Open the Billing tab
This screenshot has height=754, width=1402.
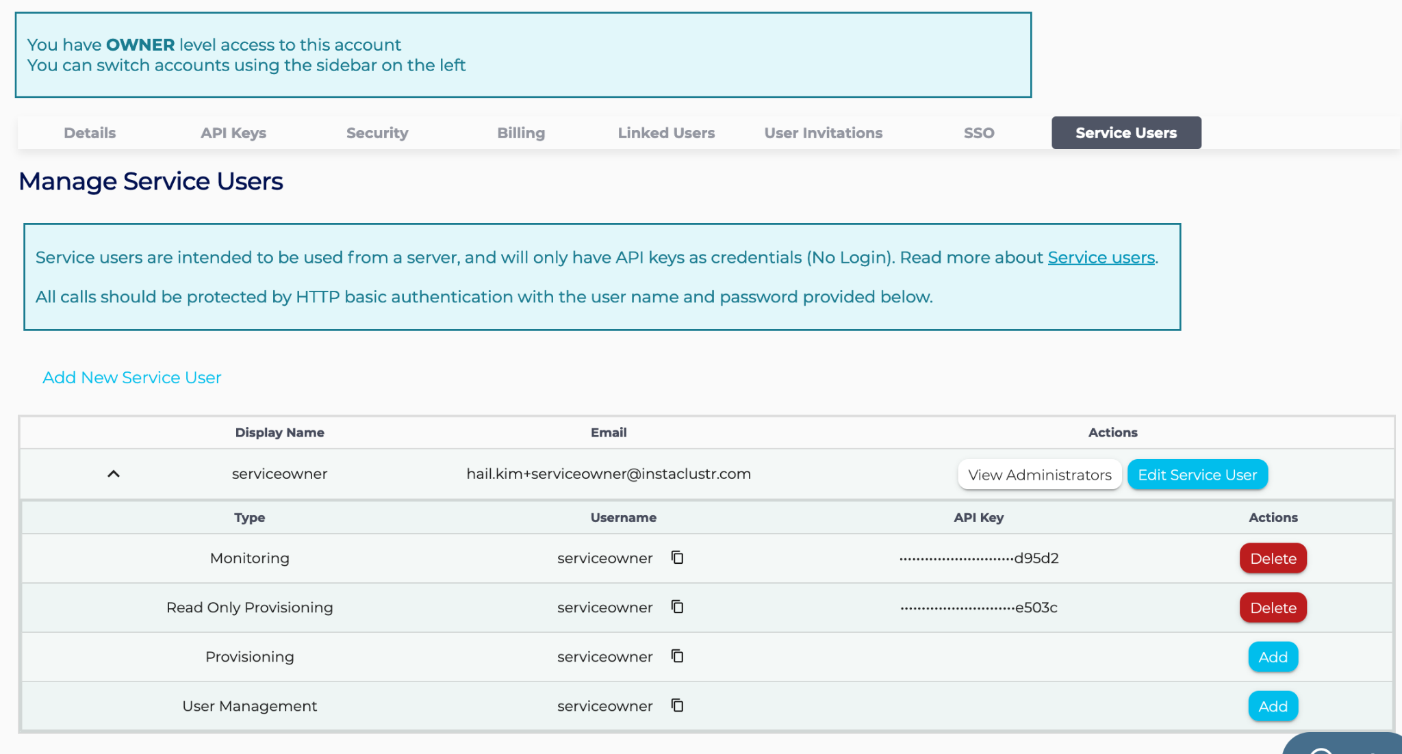pyautogui.click(x=521, y=133)
